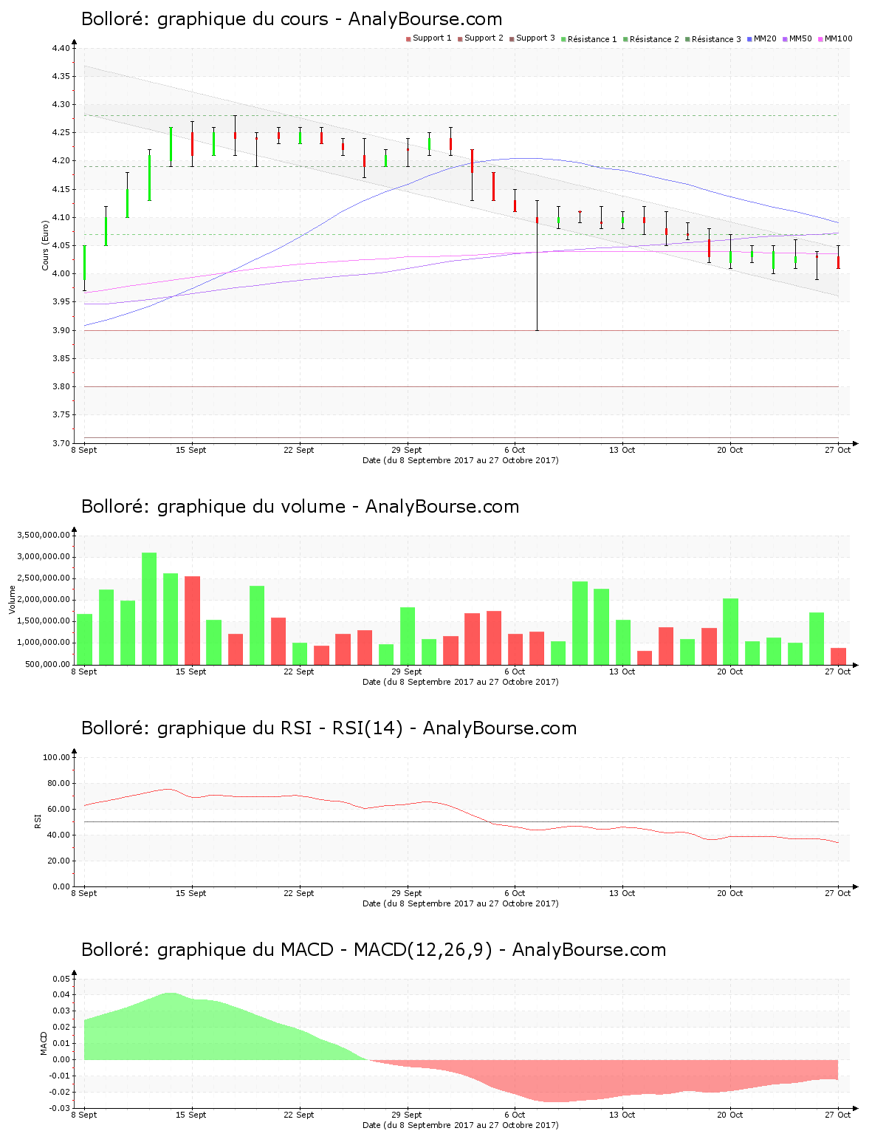
Task: Click the date caption below the price chart
Action: point(461,460)
